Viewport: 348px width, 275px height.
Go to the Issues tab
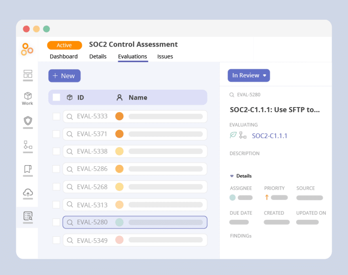pyautogui.click(x=165, y=57)
